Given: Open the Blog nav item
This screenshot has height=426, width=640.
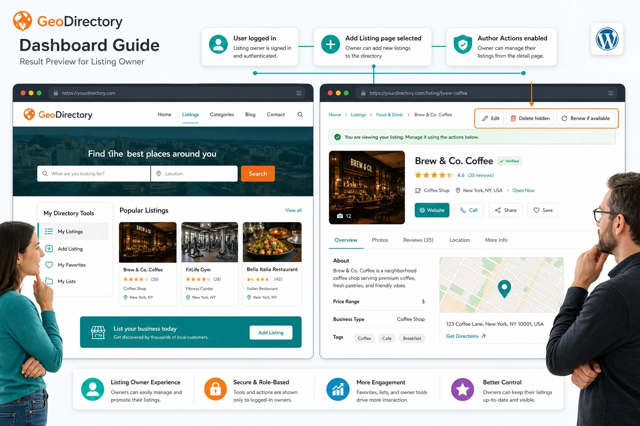Looking at the screenshot, I should [250, 114].
